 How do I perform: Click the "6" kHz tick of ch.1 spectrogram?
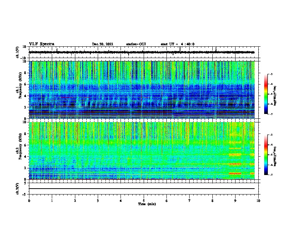(x=25, y=85)
